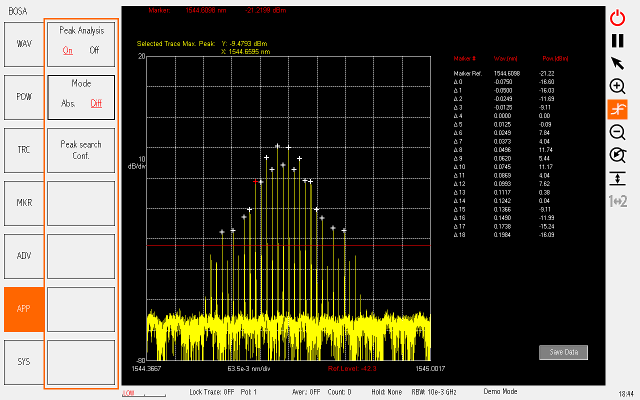640x400 pixels.
Task: Activate the zoom-out tool
Action: (617, 132)
